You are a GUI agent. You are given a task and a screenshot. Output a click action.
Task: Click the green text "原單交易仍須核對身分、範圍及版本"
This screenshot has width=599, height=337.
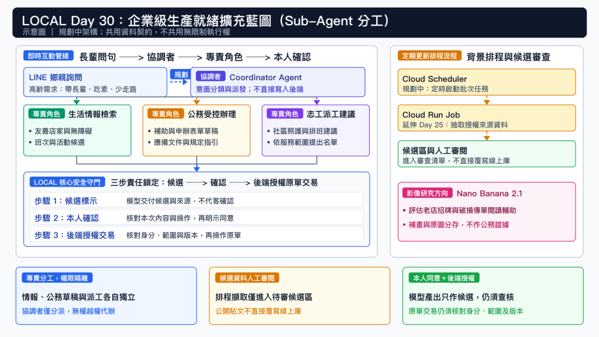pyautogui.click(x=466, y=311)
